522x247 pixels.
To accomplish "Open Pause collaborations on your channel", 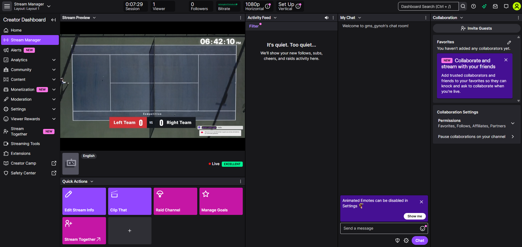I will (x=477, y=137).
